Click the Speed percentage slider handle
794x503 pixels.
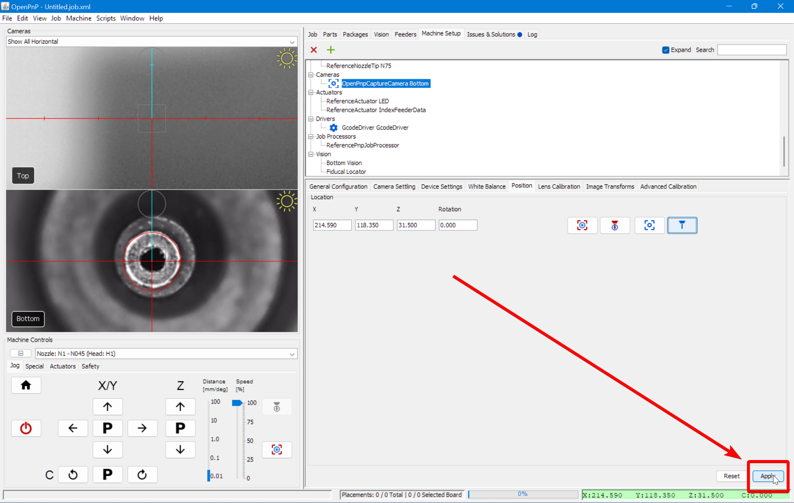coord(237,403)
